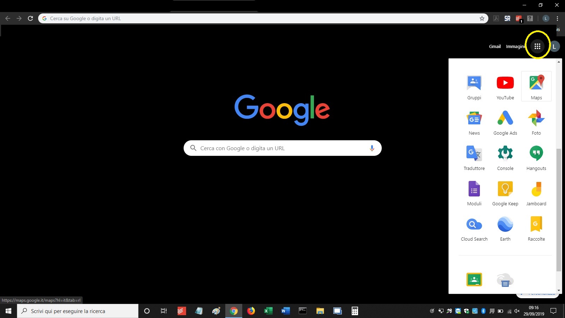This screenshot has height=318, width=565.
Task: Open File Explorer from the taskbar
Action: (320, 311)
